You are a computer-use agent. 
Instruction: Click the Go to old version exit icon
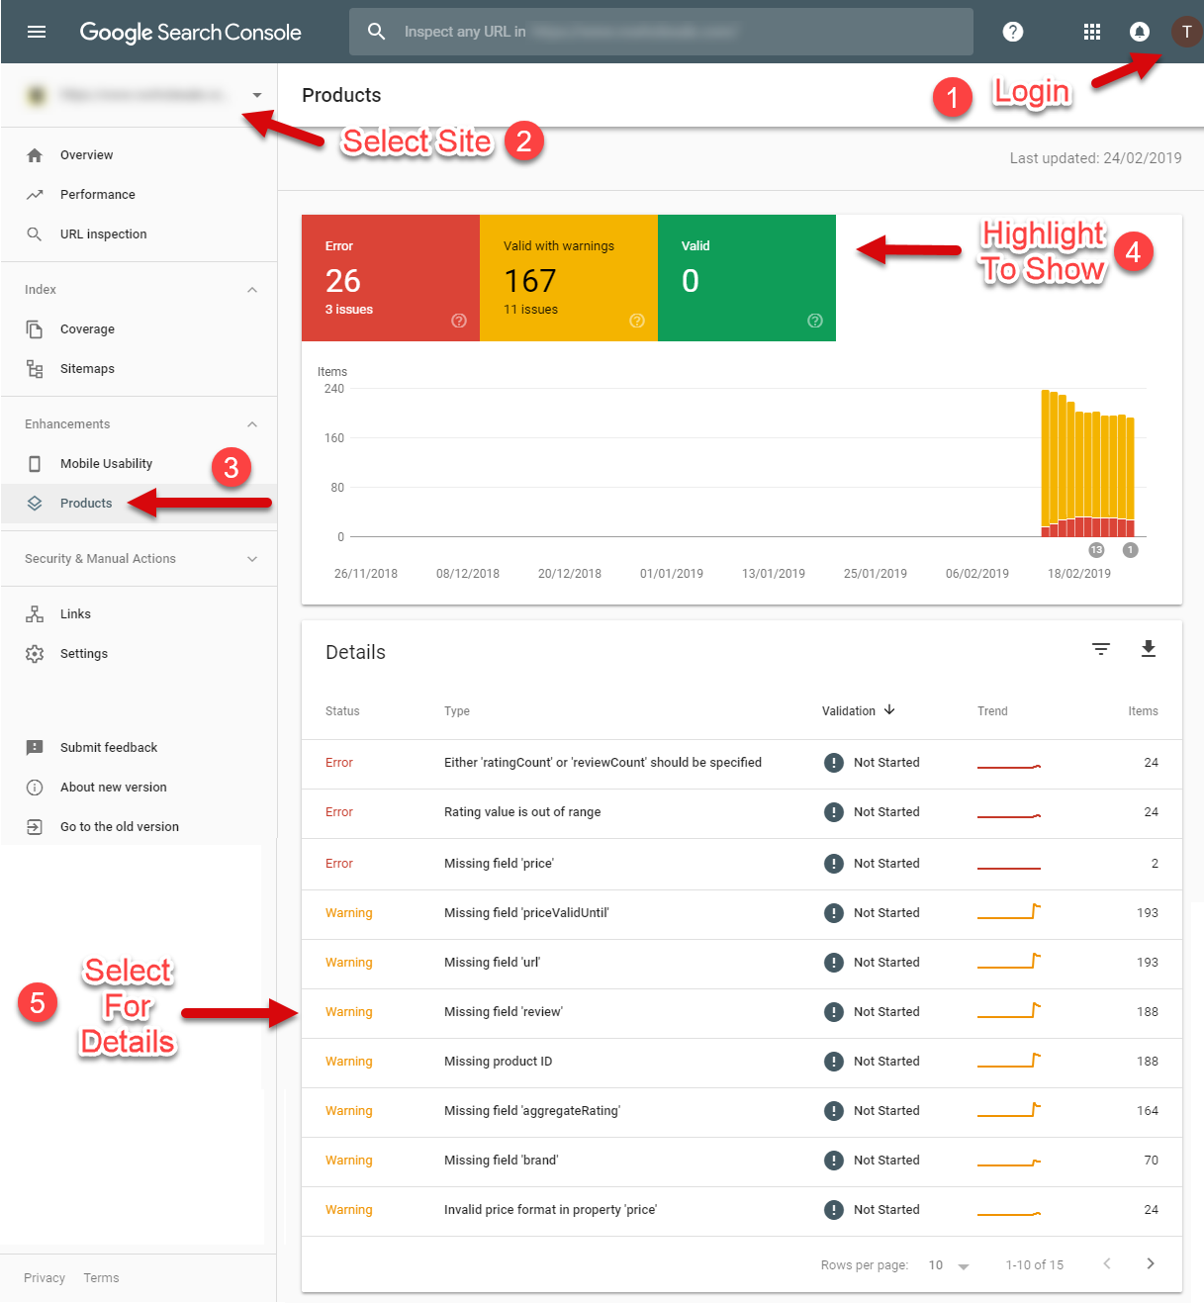(x=35, y=827)
